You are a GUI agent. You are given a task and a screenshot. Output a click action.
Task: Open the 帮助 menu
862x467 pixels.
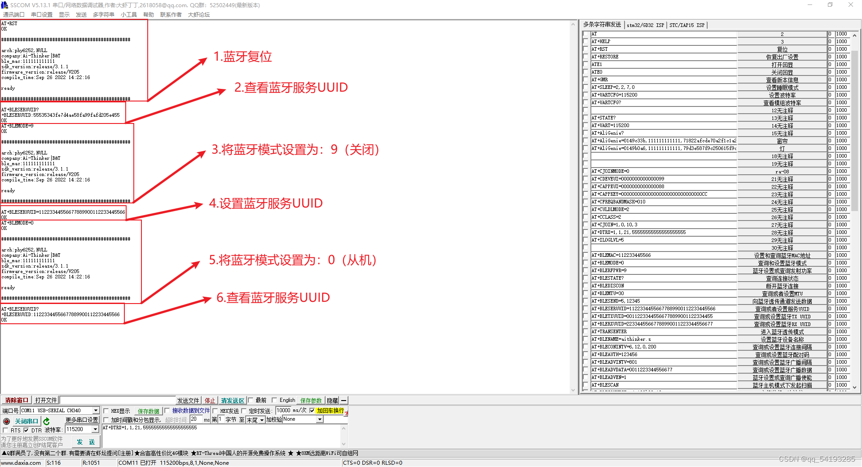click(x=149, y=15)
